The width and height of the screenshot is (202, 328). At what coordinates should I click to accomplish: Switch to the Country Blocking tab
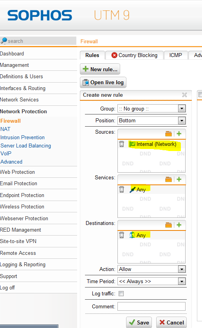tap(134, 55)
